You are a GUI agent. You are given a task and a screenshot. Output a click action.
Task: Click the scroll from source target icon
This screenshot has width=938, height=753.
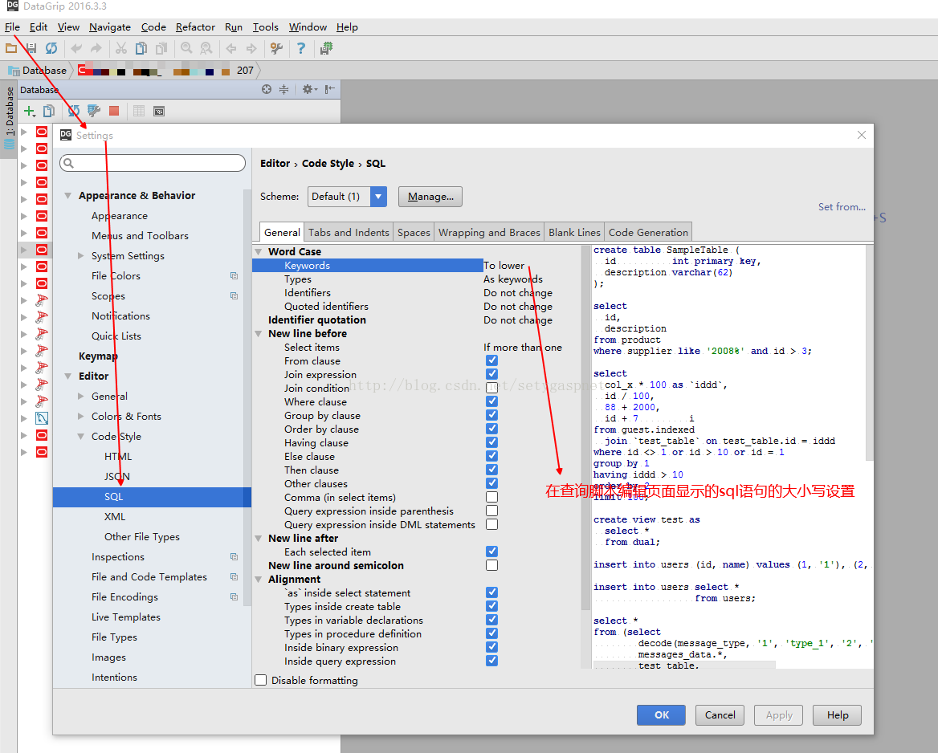click(x=267, y=89)
